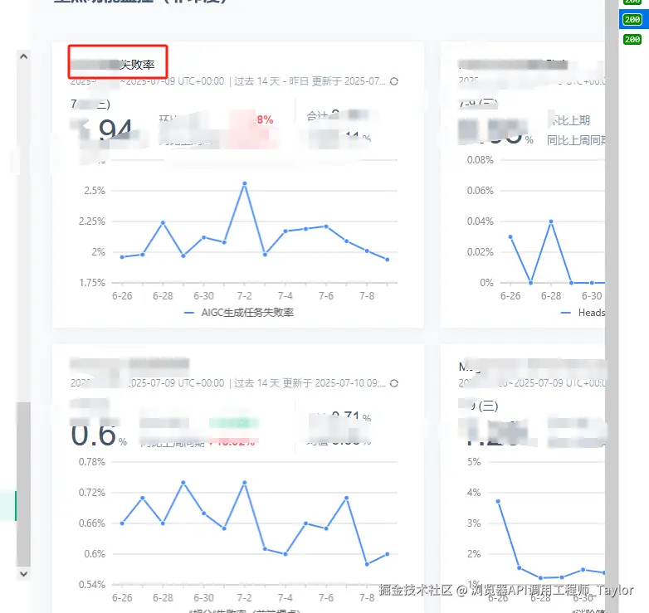Click the 6-28 data point in AIGC chart
The height and width of the screenshot is (613, 649).
163,222
